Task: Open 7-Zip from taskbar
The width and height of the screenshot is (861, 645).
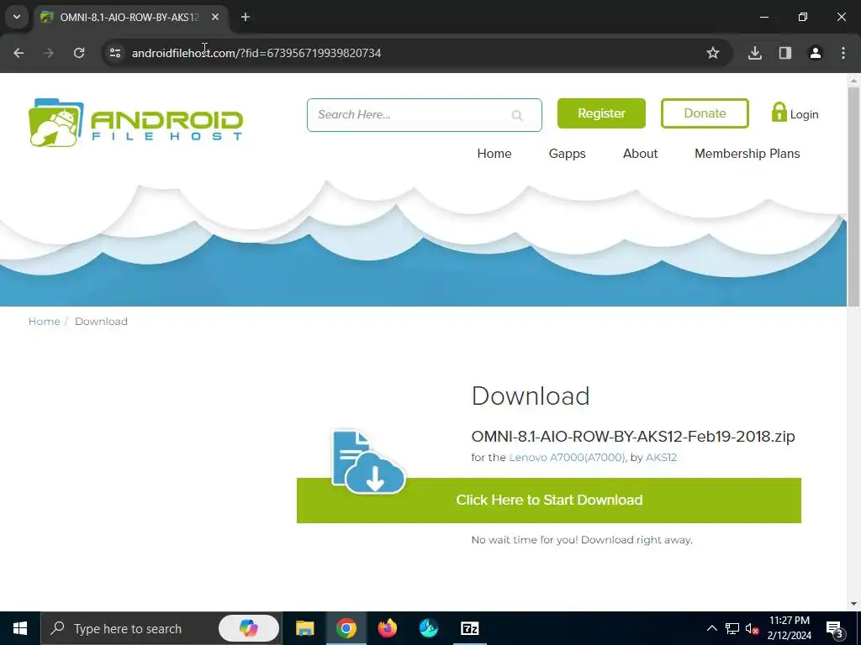Action: (x=469, y=628)
